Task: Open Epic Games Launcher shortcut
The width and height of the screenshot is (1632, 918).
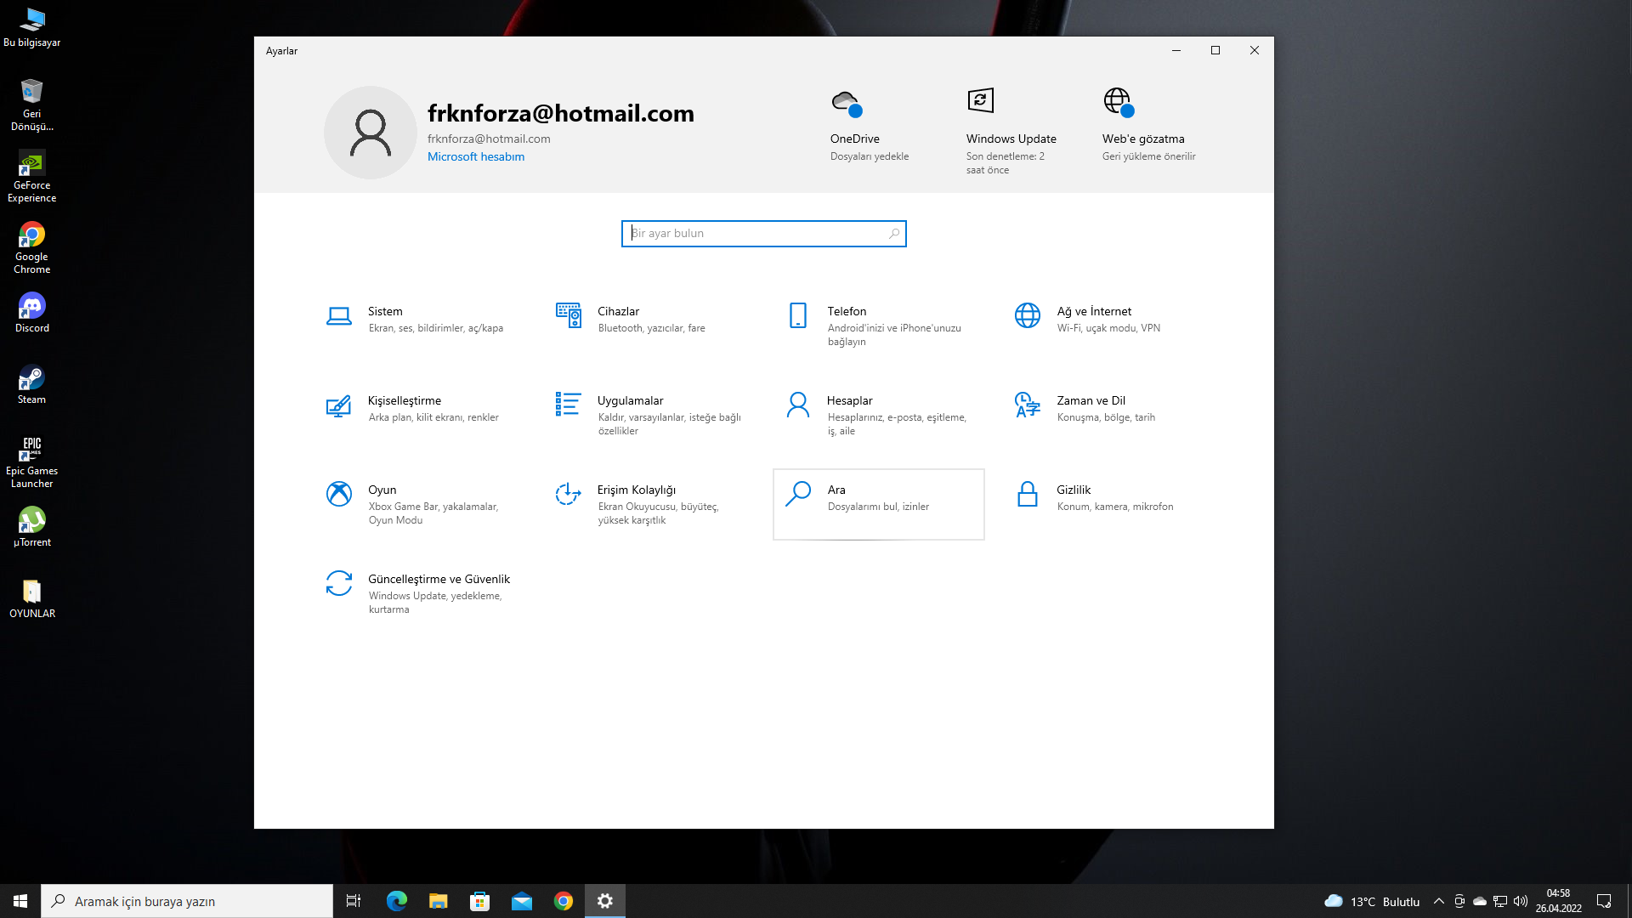Action: coord(32,462)
